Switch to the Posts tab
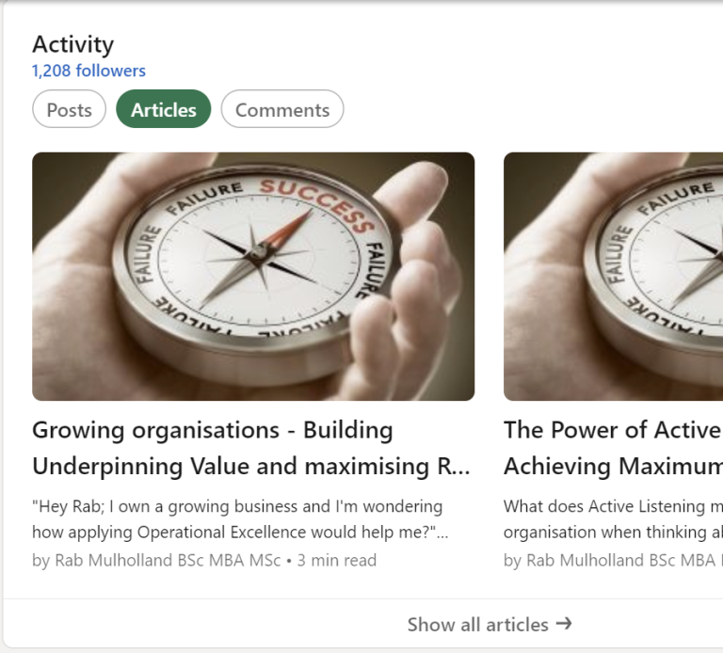The height and width of the screenshot is (653, 723). click(x=69, y=109)
